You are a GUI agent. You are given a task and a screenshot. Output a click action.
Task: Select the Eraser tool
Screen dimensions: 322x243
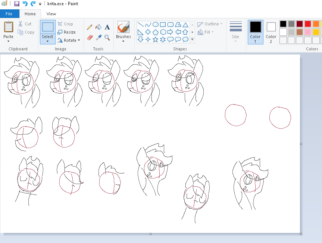[90, 37]
